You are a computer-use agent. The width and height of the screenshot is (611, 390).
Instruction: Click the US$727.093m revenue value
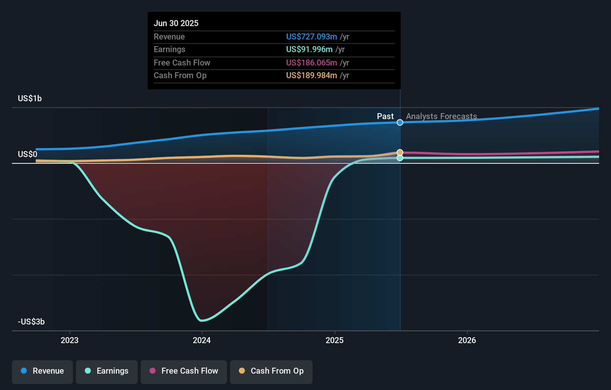click(311, 36)
